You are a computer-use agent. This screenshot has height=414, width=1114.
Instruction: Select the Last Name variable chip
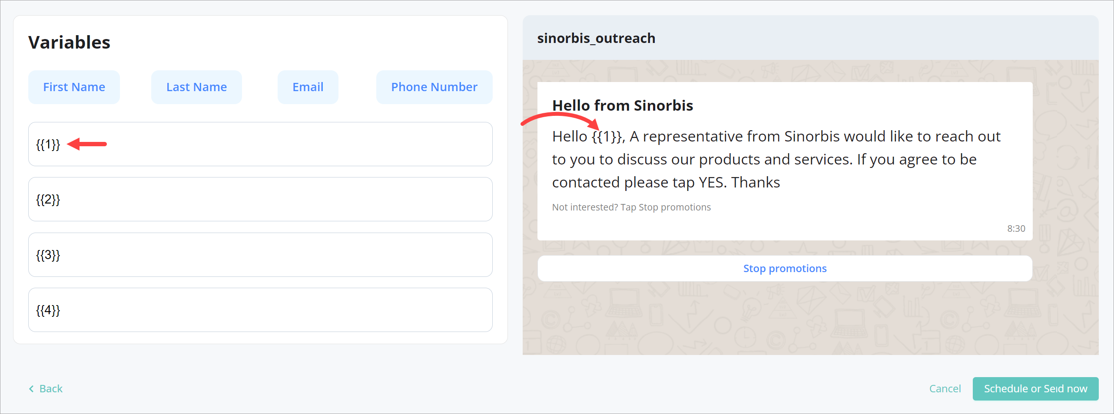tap(196, 87)
